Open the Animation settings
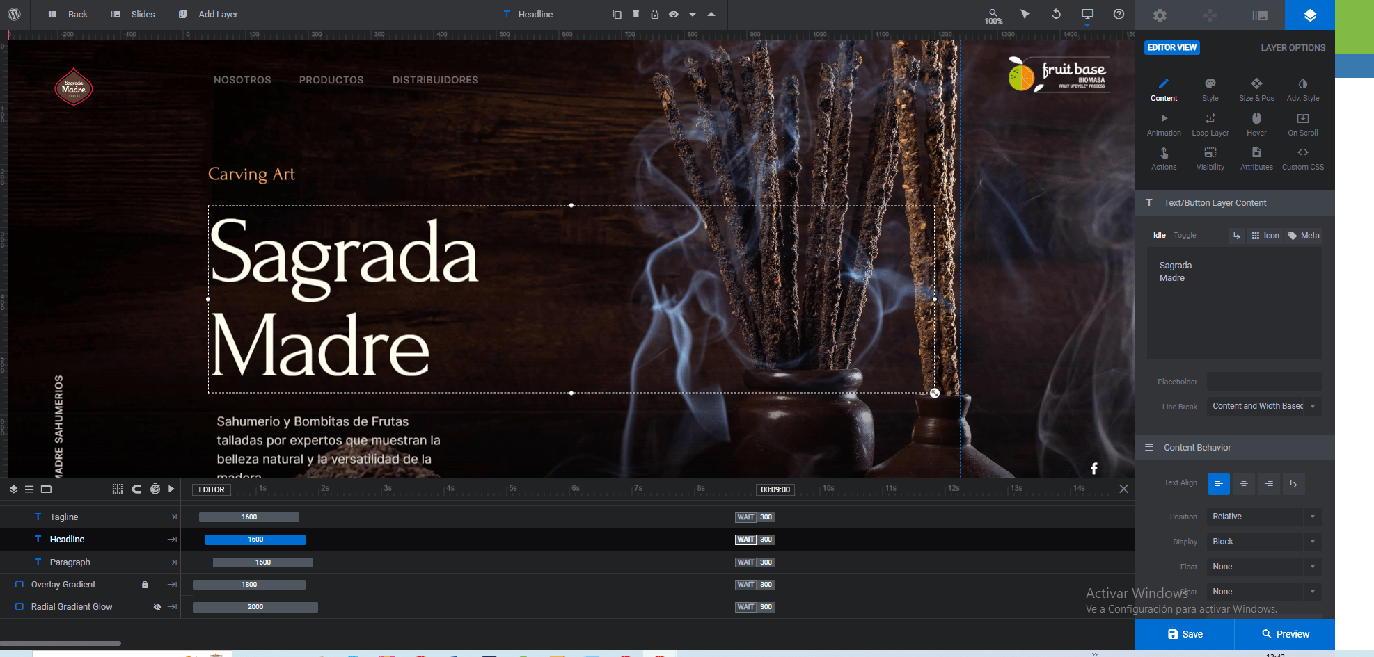Screen dimensions: 1374x657 (1164, 124)
